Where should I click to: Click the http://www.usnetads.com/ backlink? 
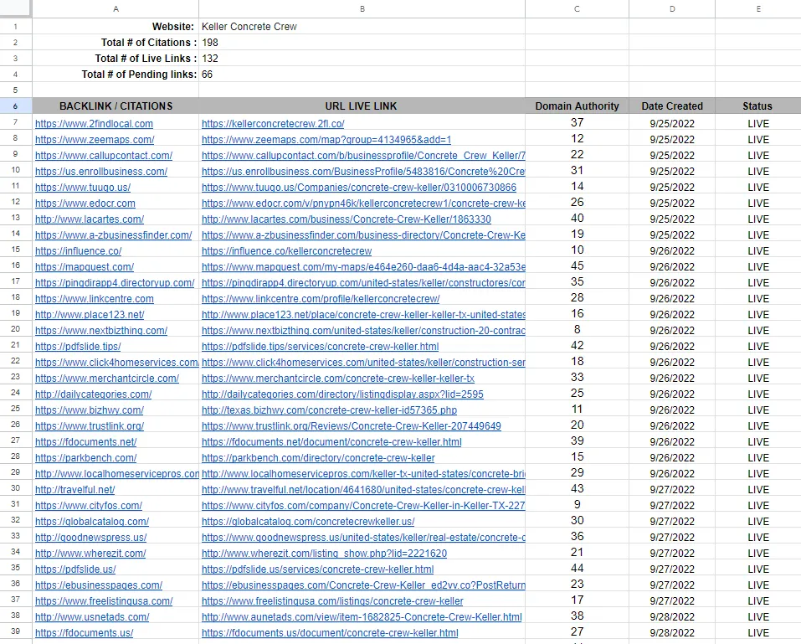[92, 617]
